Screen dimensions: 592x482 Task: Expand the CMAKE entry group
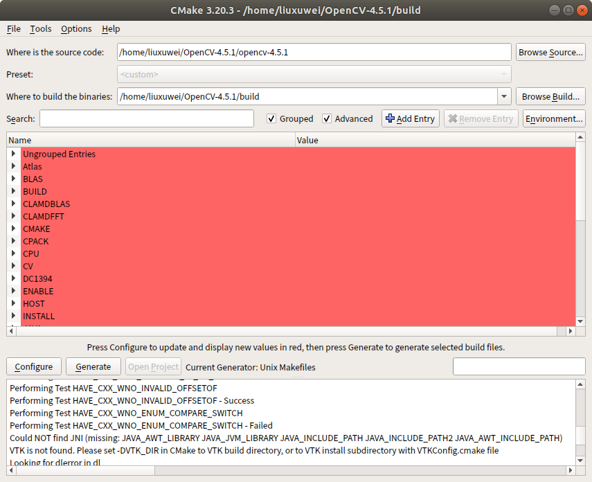coord(13,229)
